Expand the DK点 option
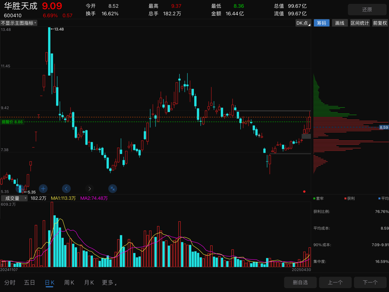Viewport: 389px width, 292px height. [x=303, y=23]
